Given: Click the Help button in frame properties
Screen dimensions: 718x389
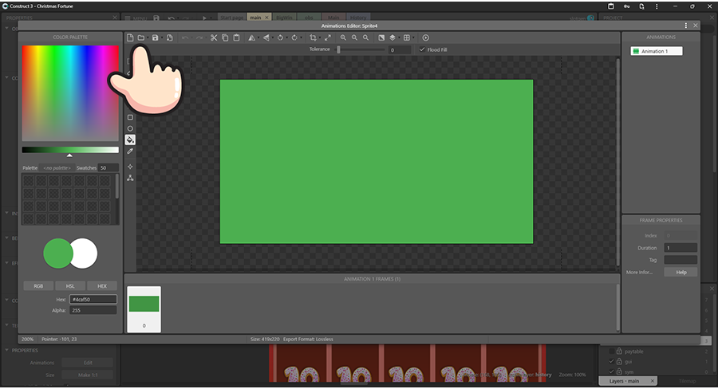Looking at the screenshot, I should (681, 272).
